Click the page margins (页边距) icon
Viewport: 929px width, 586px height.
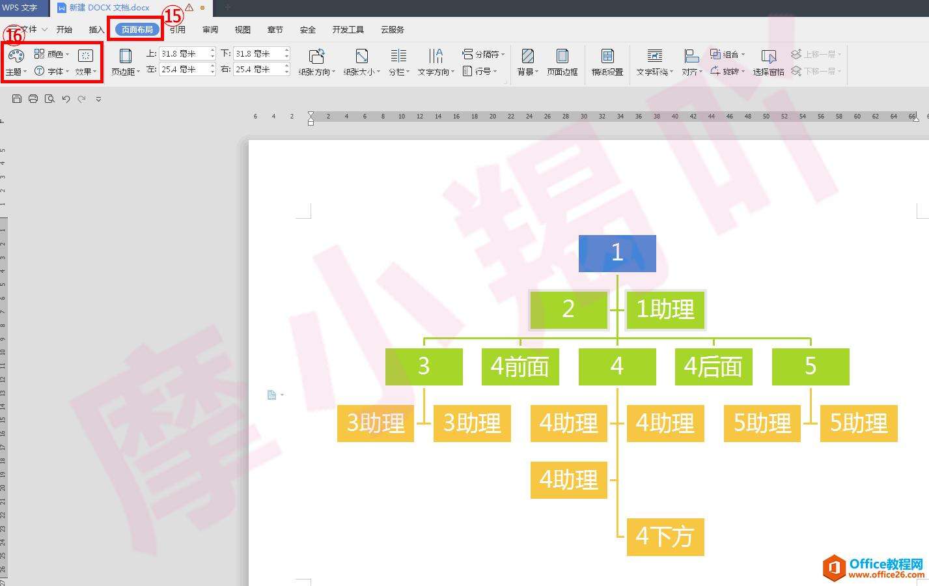point(125,57)
